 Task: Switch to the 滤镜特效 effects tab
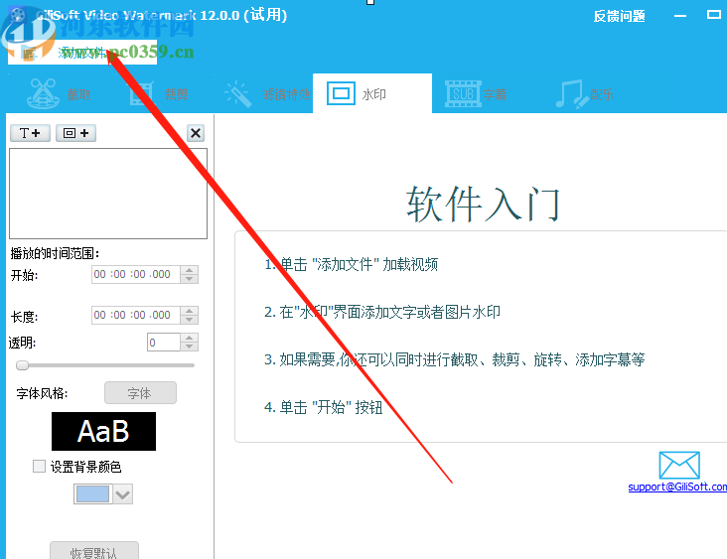(x=266, y=93)
